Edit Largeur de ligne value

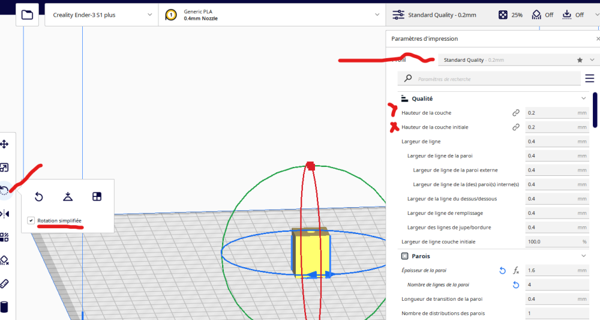(557, 142)
